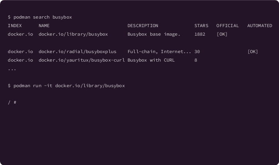Image resolution: width=279 pixels, height=165 pixels.
Task: Click the '...' truncated results line
Action: point(12,69)
